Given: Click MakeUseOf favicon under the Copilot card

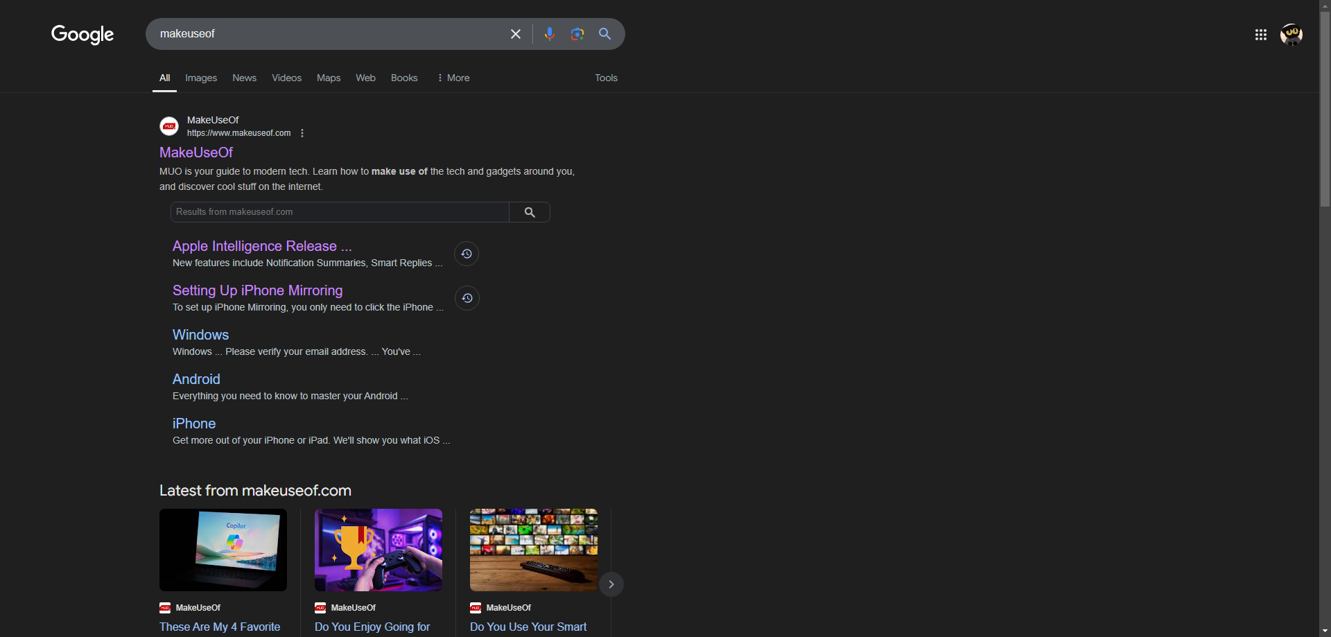Looking at the screenshot, I should click(165, 608).
